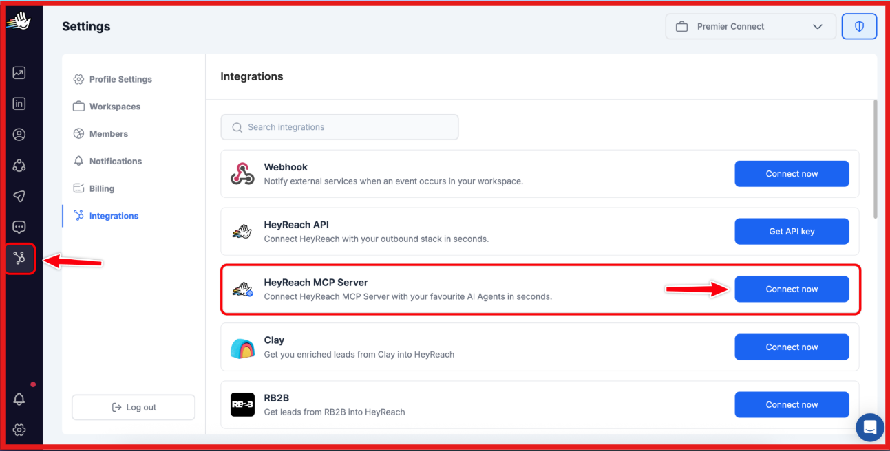
Task: Open the campaigns paper plane sidebar icon
Action: [19, 197]
